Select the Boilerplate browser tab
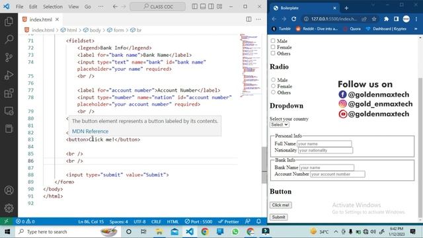 coord(305,8)
